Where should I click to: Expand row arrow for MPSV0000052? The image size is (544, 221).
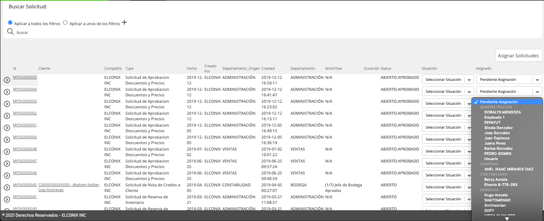click(x=7, y=116)
